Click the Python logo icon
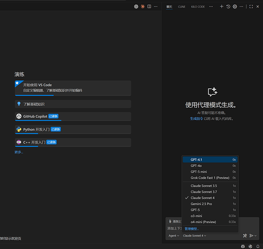The image size is (263, 249). tap(19, 129)
